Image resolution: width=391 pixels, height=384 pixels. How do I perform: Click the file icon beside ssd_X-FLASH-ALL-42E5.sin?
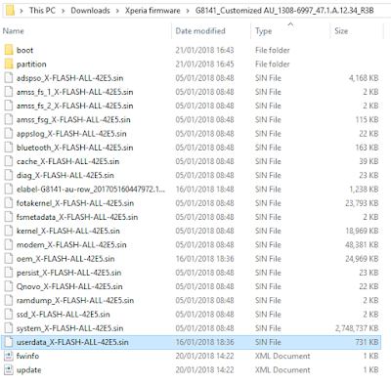click(9, 315)
